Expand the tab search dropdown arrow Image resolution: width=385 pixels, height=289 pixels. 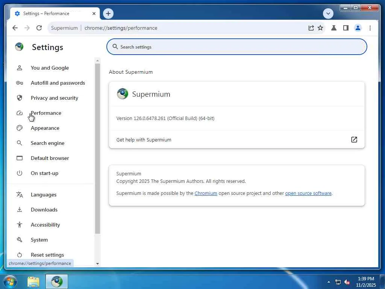[x=328, y=14]
